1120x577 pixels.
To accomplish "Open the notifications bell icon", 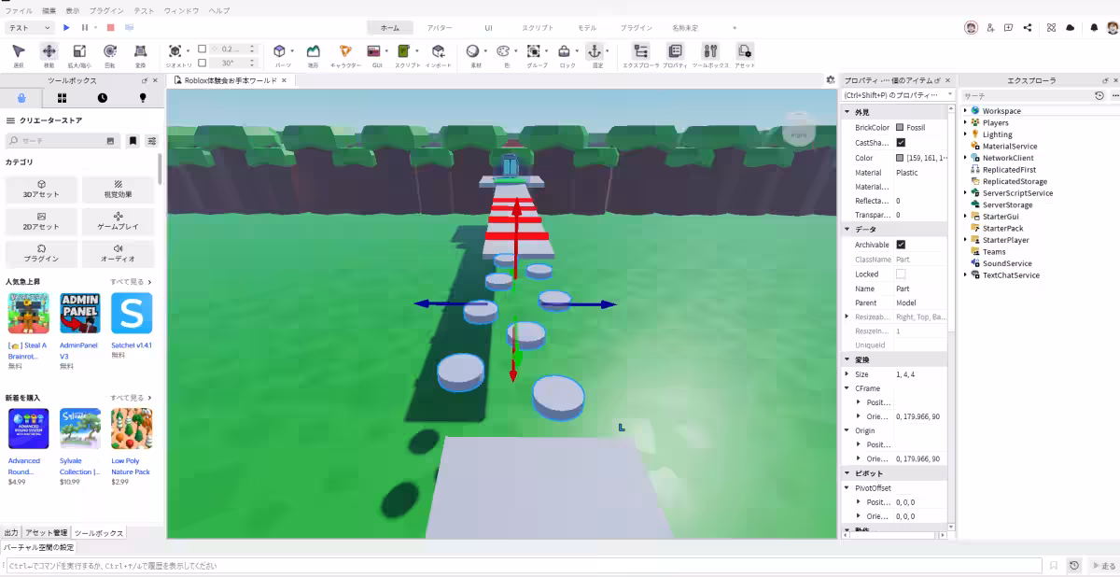I will pyautogui.click(x=1094, y=28).
